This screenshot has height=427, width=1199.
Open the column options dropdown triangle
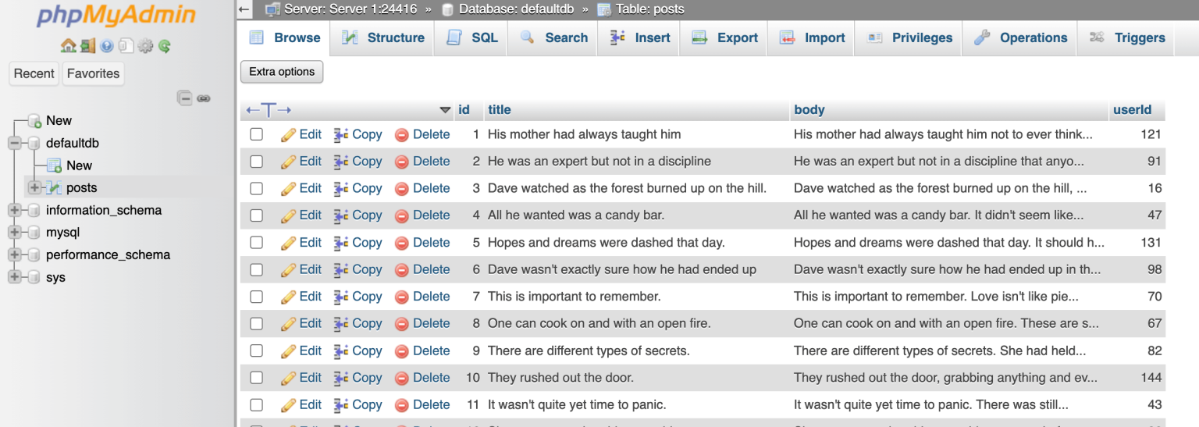pos(445,110)
